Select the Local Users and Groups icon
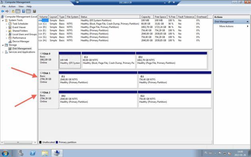 [10, 34]
